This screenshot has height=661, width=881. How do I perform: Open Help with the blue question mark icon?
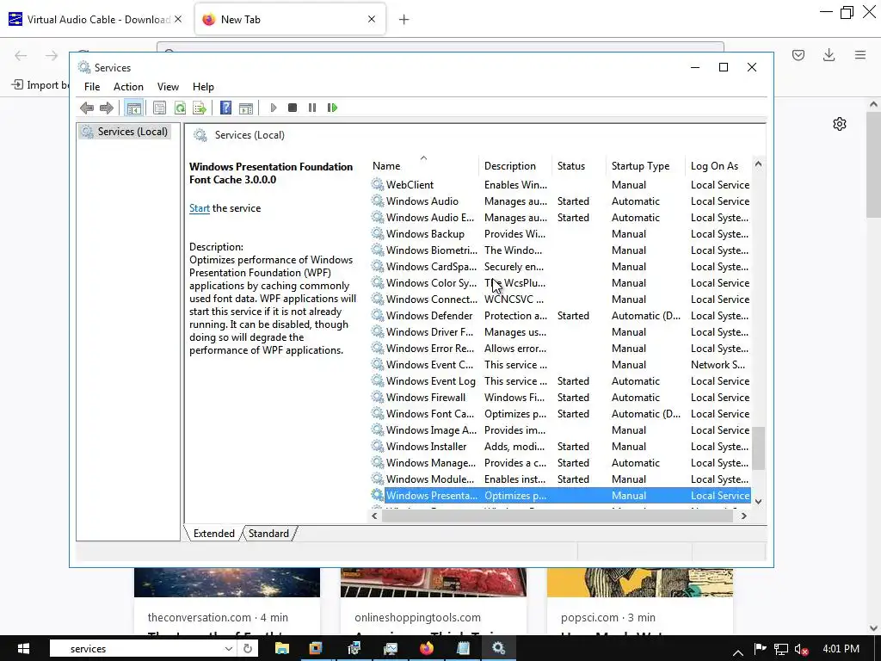[225, 108]
